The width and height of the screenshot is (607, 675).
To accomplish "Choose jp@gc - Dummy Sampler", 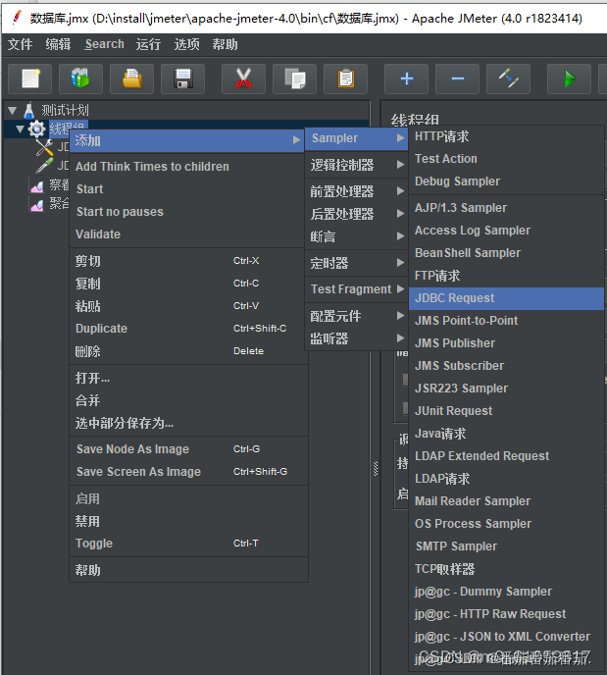I will (x=506, y=592).
